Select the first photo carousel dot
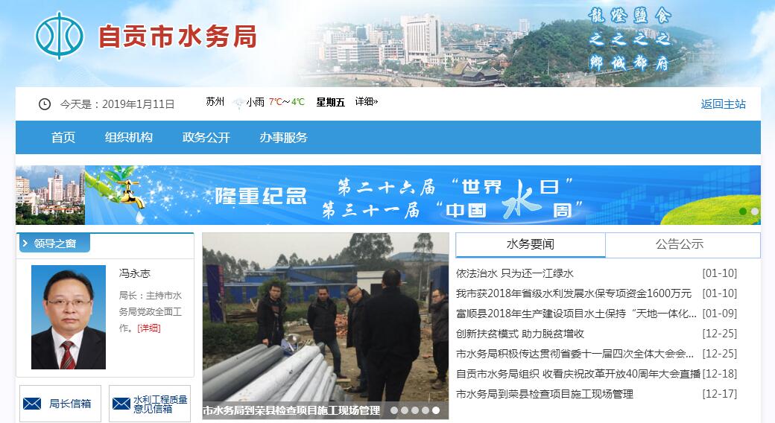 [394, 410]
